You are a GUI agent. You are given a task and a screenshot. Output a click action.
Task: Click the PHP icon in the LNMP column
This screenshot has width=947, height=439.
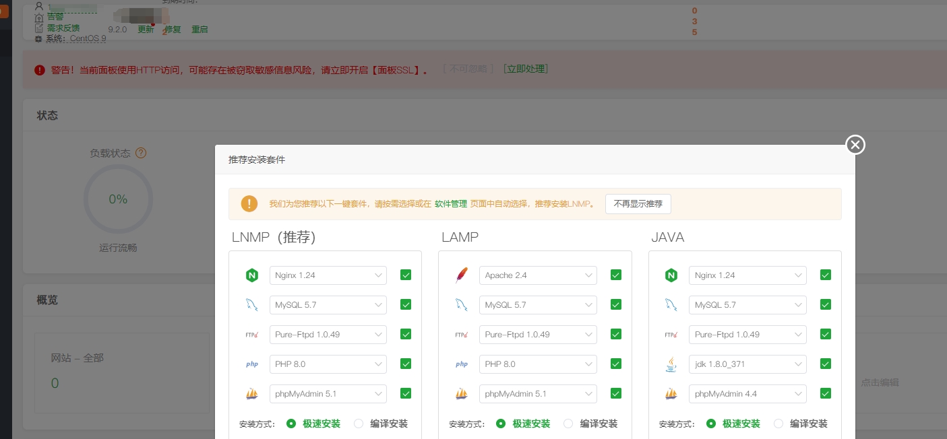click(x=252, y=364)
